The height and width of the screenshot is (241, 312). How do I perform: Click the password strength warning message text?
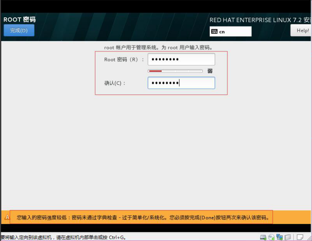pyautogui.click(x=143, y=217)
